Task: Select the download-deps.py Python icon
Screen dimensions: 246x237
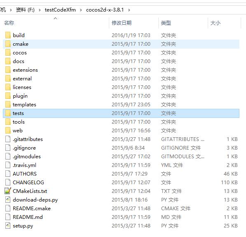Action: [8, 200]
